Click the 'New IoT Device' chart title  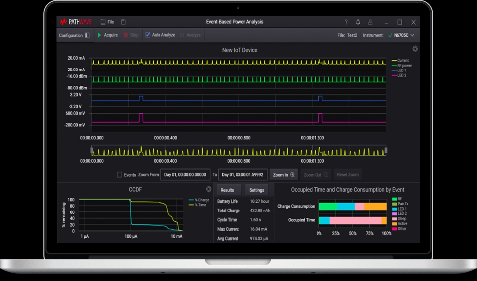point(239,50)
